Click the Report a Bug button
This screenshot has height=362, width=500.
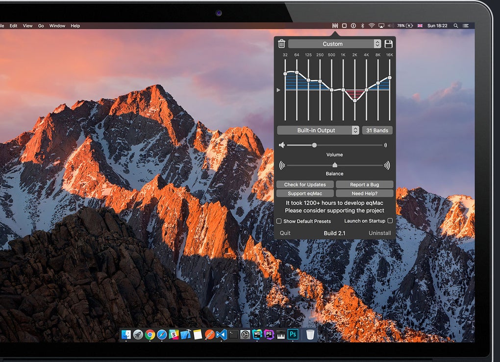point(365,184)
